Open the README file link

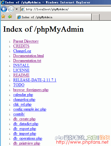tap(21, 75)
